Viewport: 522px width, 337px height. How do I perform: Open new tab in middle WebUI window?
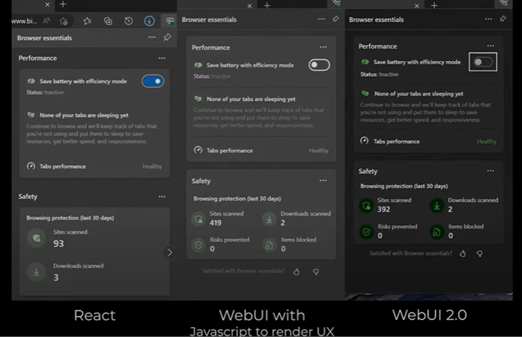click(x=267, y=5)
